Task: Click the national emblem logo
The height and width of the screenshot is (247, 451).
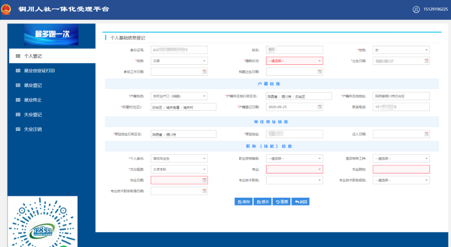Action: click(6, 9)
